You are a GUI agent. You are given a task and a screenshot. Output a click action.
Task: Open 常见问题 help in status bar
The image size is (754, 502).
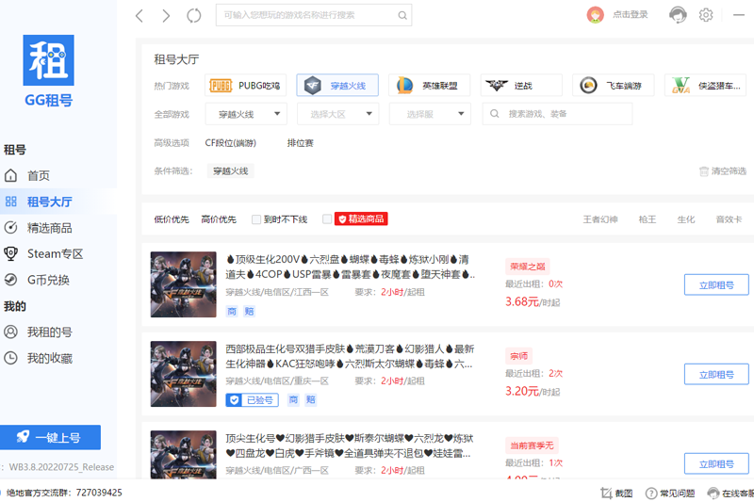pyautogui.click(x=670, y=493)
